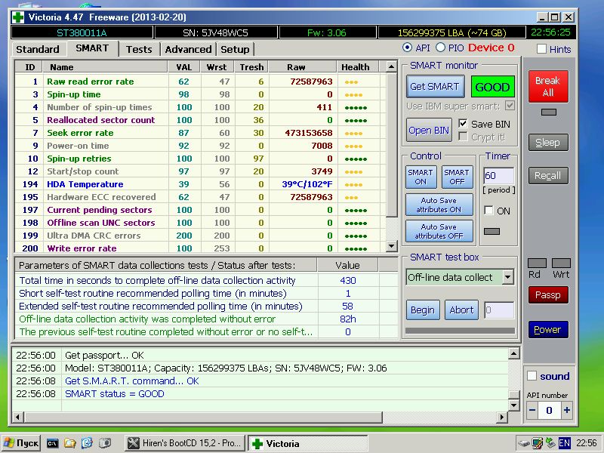604x453 pixels.
Task: Switch to the Standard tab
Action: click(38, 49)
